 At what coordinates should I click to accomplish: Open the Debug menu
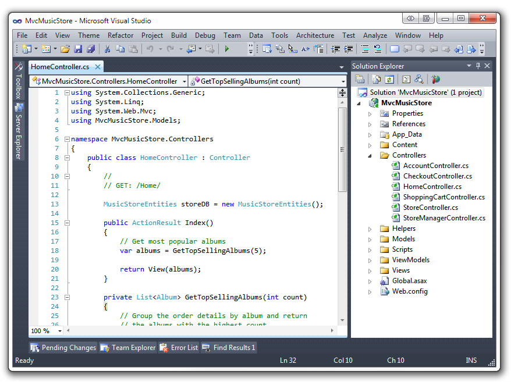(205, 35)
